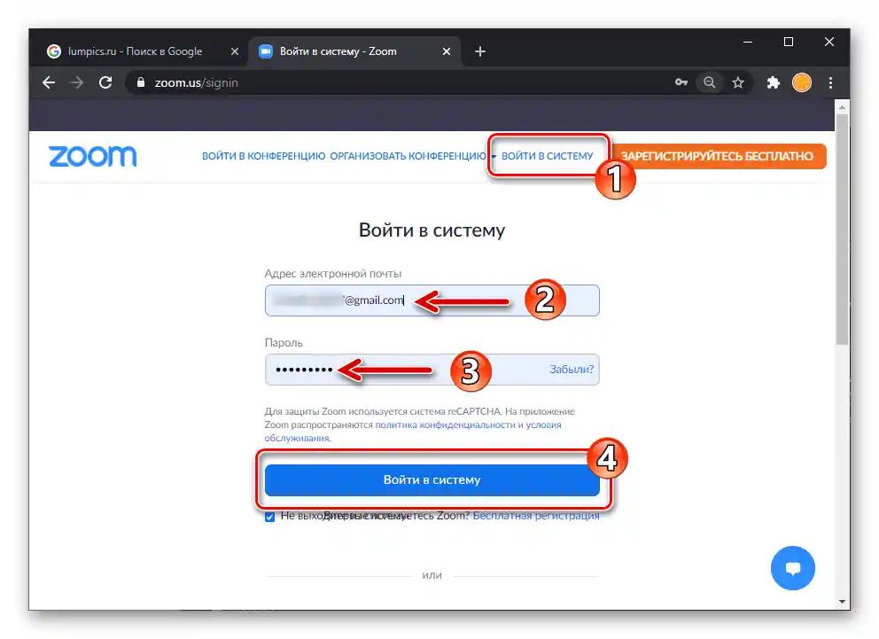Open the extensions puzzle icon

(773, 82)
